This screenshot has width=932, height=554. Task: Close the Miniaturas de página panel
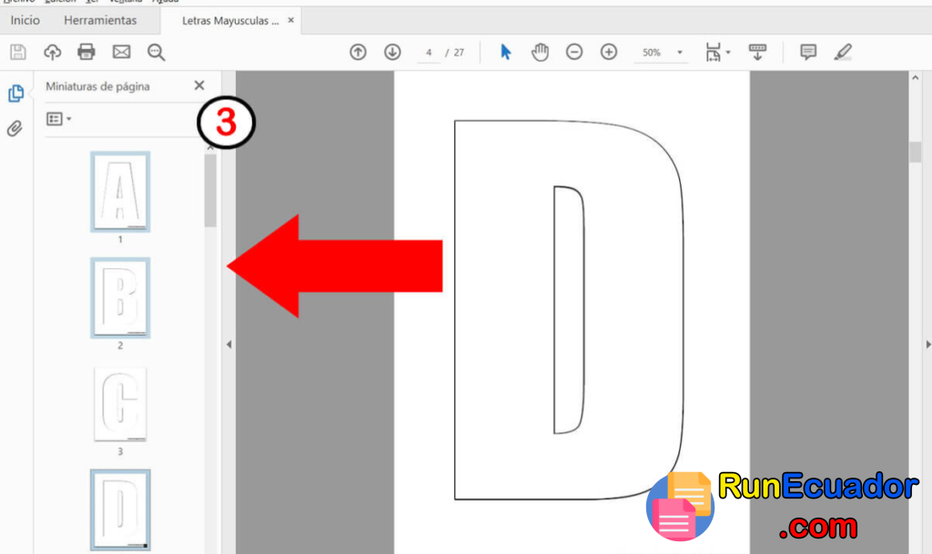tap(199, 86)
